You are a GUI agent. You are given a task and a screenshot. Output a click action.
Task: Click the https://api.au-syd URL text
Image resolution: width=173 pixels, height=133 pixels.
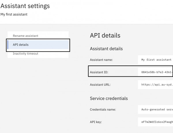pyautogui.click(x=157, y=85)
